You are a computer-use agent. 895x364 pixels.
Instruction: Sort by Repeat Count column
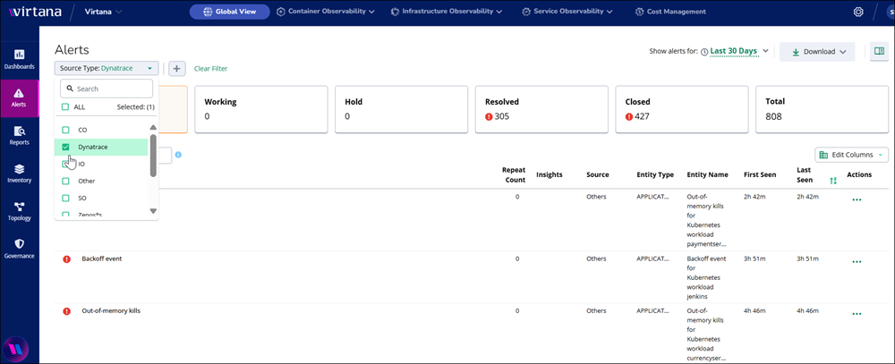click(x=514, y=175)
